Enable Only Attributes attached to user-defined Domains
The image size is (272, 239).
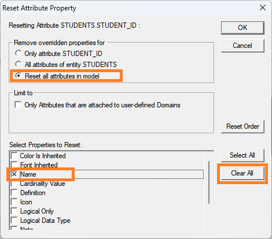[x=18, y=105]
